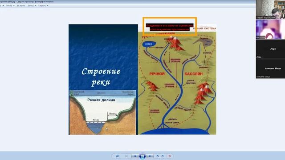Open the Открыть dropdown menu
Image resolution: width=285 pixels, height=160 pixels.
[43, 6]
